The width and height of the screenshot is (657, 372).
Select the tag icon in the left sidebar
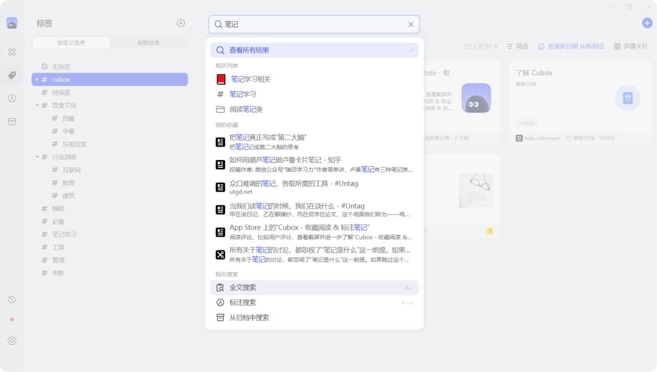pyautogui.click(x=12, y=75)
